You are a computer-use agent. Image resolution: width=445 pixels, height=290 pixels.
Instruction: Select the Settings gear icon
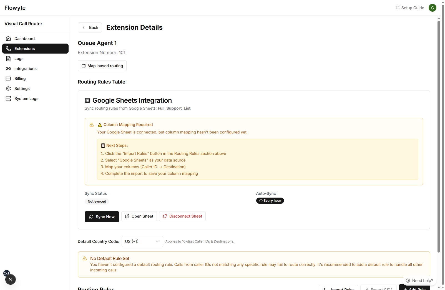[x=9, y=88]
